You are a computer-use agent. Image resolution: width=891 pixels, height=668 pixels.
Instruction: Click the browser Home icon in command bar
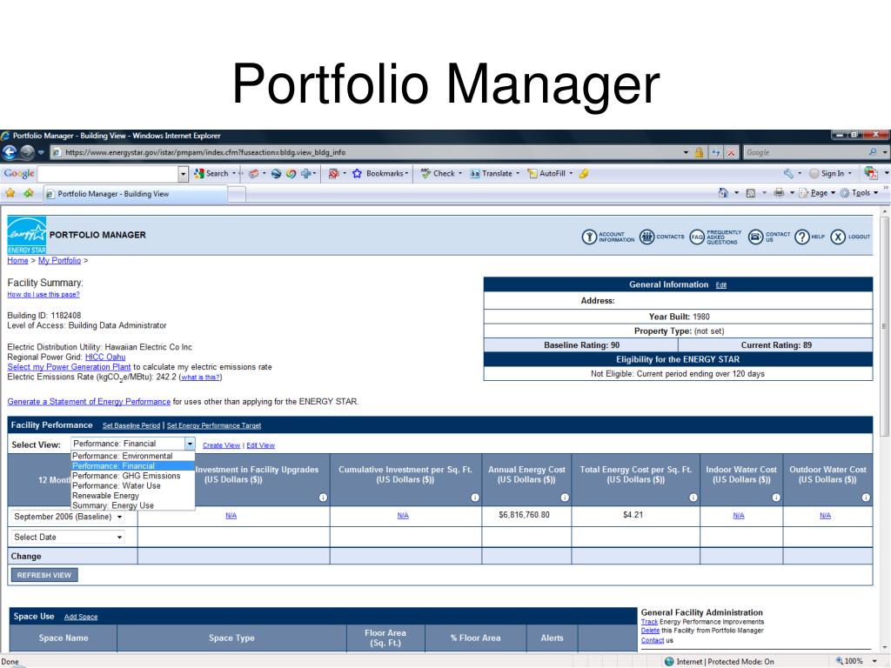coord(723,193)
